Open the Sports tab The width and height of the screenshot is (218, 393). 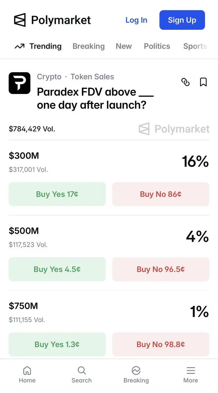[x=195, y=46]
